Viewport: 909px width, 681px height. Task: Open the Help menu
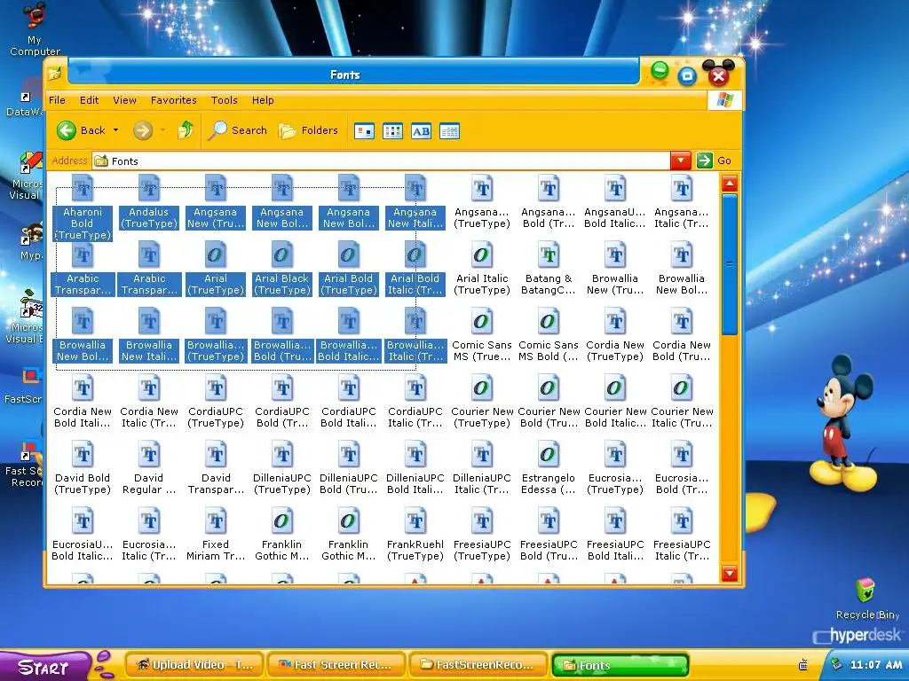(x=263, y=100)
